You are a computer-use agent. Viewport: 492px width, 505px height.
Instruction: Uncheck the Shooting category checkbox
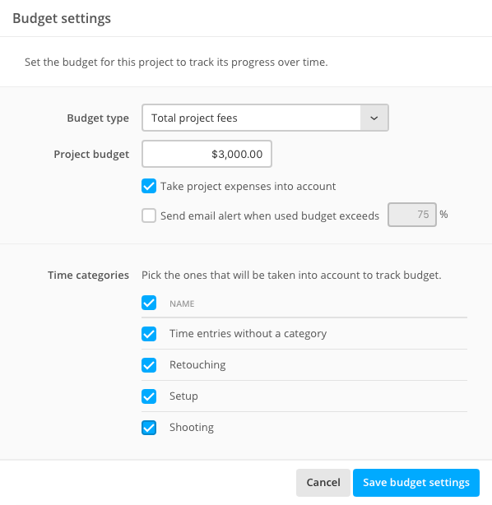[x=149, y=428]
